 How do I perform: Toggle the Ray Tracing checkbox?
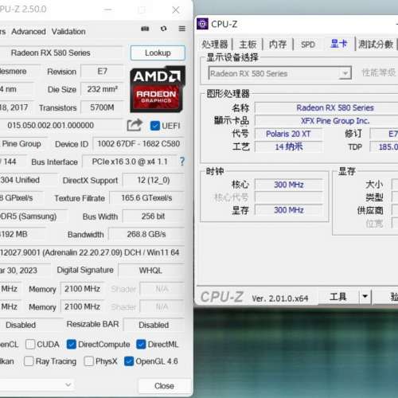click(x=29, y=361)
